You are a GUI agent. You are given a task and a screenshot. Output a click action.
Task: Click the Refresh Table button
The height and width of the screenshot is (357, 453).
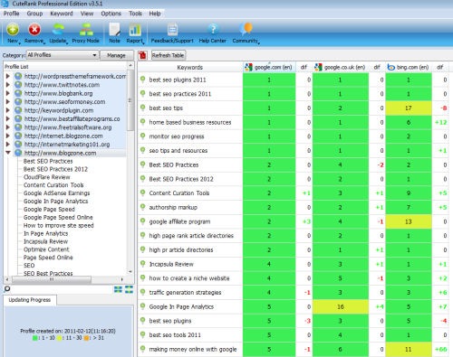click(168, 55)
